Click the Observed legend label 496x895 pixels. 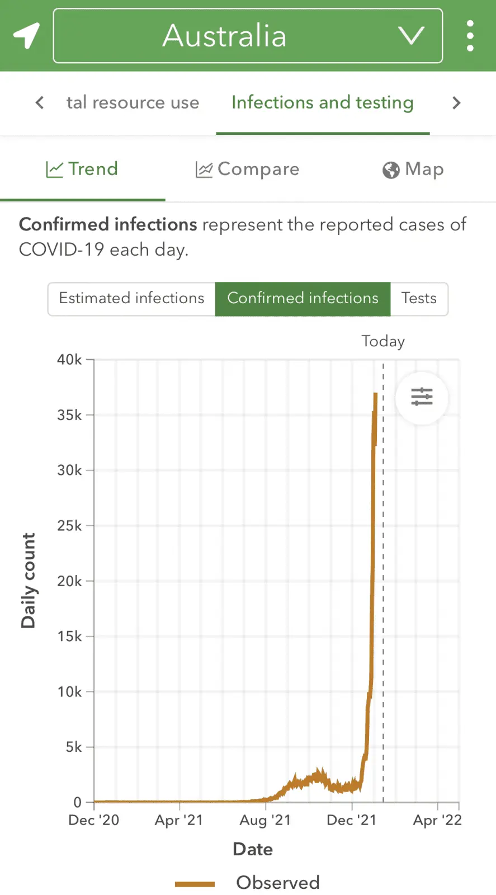278,883
